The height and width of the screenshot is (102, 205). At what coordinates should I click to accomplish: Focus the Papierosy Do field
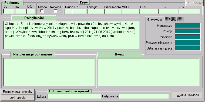[21, 11]
